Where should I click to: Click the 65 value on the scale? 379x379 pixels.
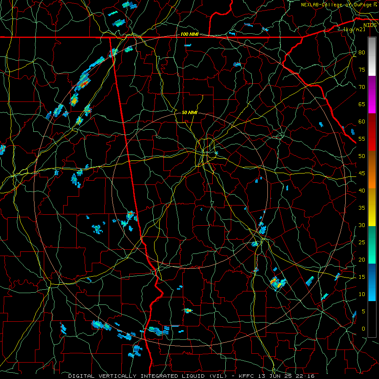pos(362,104)
